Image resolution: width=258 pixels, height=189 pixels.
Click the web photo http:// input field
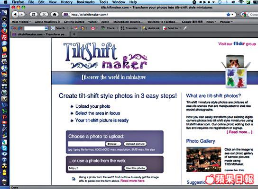coord(95,168)
